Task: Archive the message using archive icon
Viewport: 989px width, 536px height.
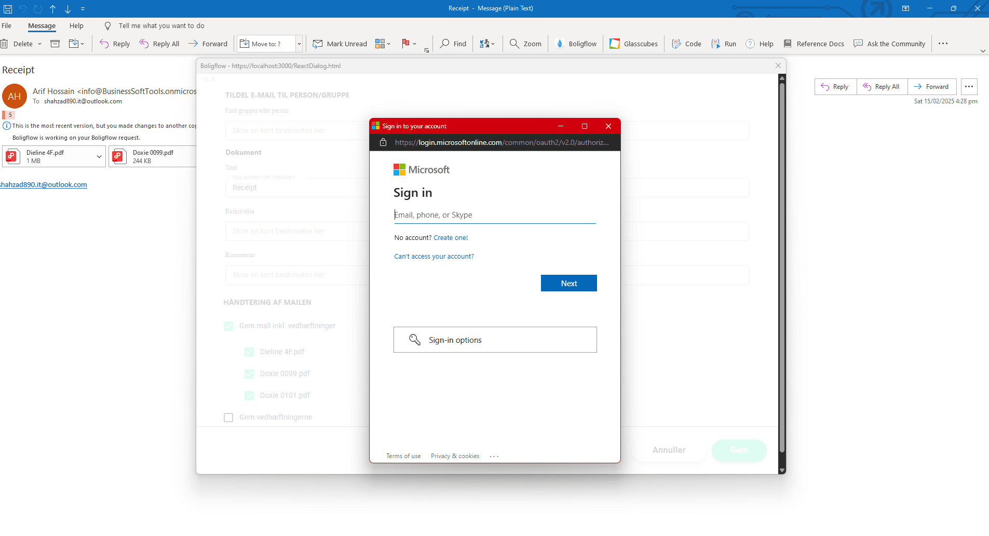Action: (x=55, y=44)
